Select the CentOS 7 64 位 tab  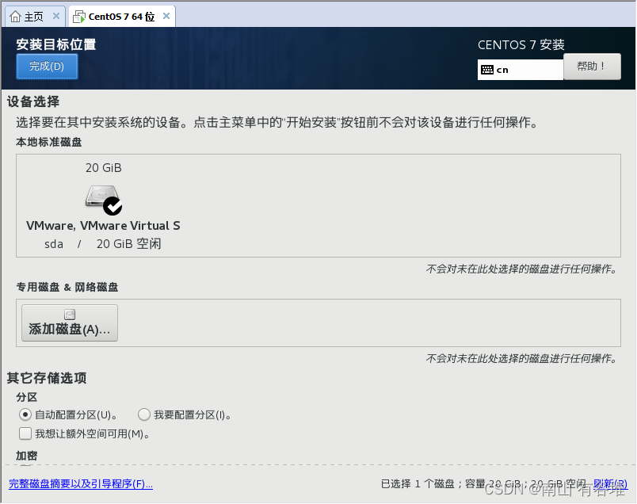(121, 17)
